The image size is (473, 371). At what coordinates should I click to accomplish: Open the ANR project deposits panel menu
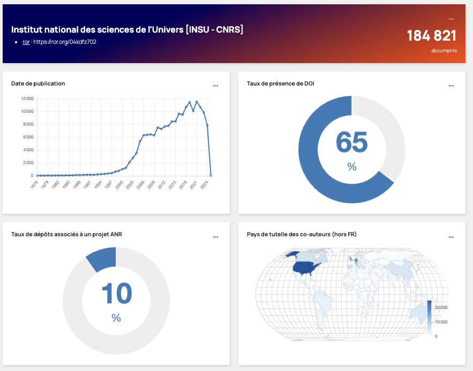(x=215, y=237)
